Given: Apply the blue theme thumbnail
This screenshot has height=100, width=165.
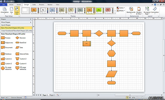Looking at the screenshot, I should [54, 11].
